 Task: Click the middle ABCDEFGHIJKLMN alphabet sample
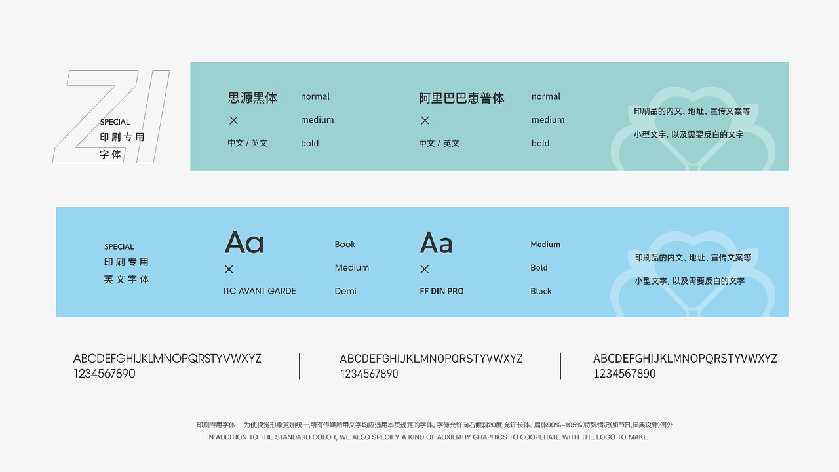tap(431, 359)
